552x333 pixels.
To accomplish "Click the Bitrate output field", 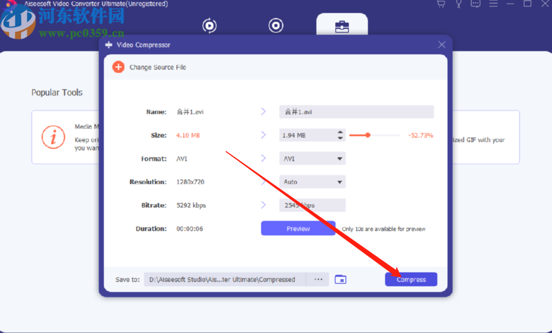I will 312,205.
